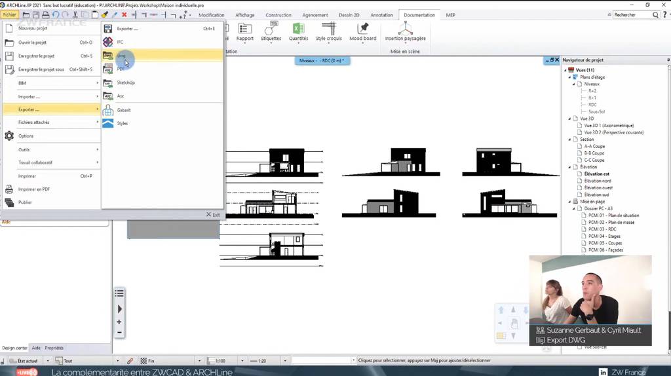
Task: Choose Styles export option
Action: pos(163,124)
